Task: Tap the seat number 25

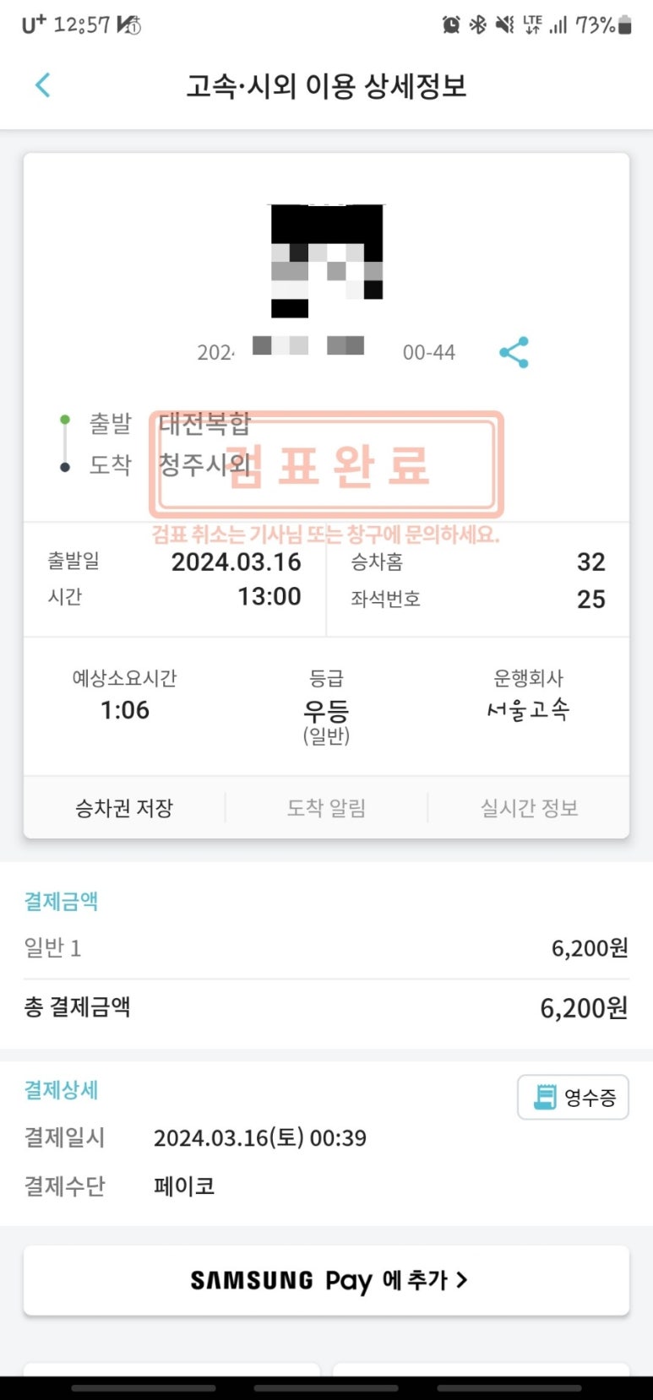Action: (590, 600)
